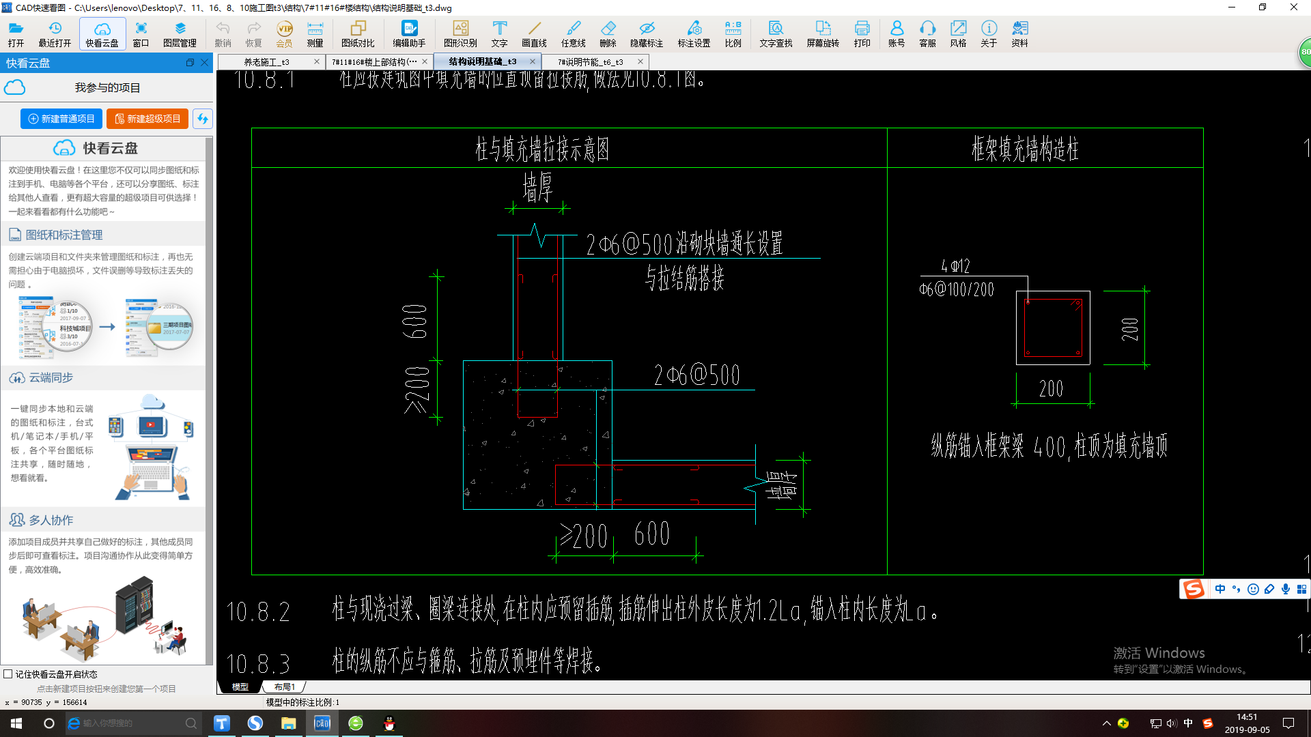Open 客服 customer service icon

coord(927,33)
